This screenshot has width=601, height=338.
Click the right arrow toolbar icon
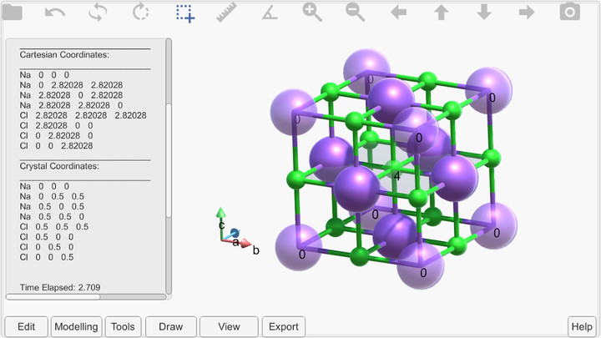tap(527, 13)
